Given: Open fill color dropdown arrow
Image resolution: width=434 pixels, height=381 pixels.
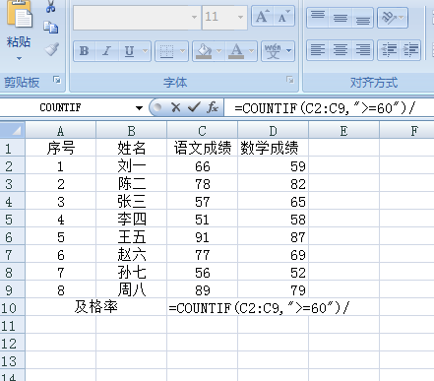Looking at the screenshot, I should [x=219, y=51].
